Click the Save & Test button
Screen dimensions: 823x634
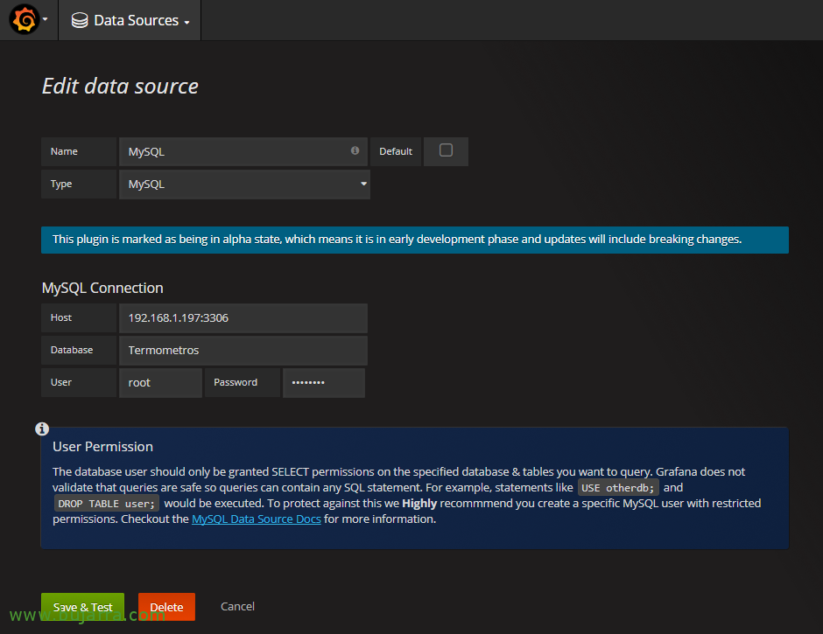[82, 607]
